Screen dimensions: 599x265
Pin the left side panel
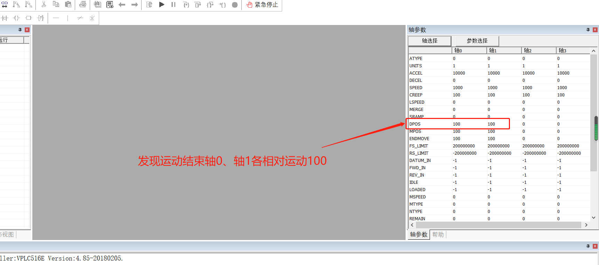(20, 30)
